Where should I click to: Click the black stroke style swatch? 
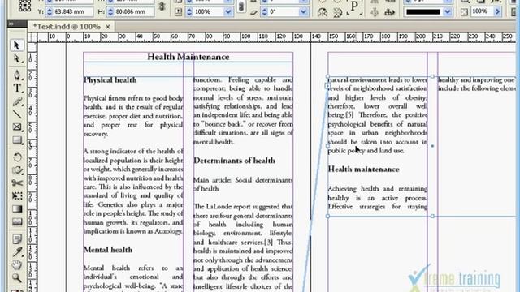[423, 12]
